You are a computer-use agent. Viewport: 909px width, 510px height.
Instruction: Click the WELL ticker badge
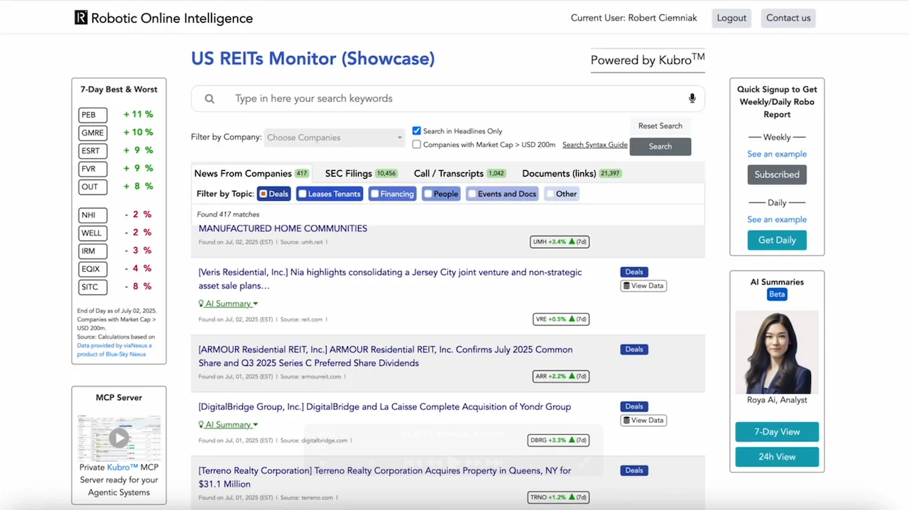(93, 233)
